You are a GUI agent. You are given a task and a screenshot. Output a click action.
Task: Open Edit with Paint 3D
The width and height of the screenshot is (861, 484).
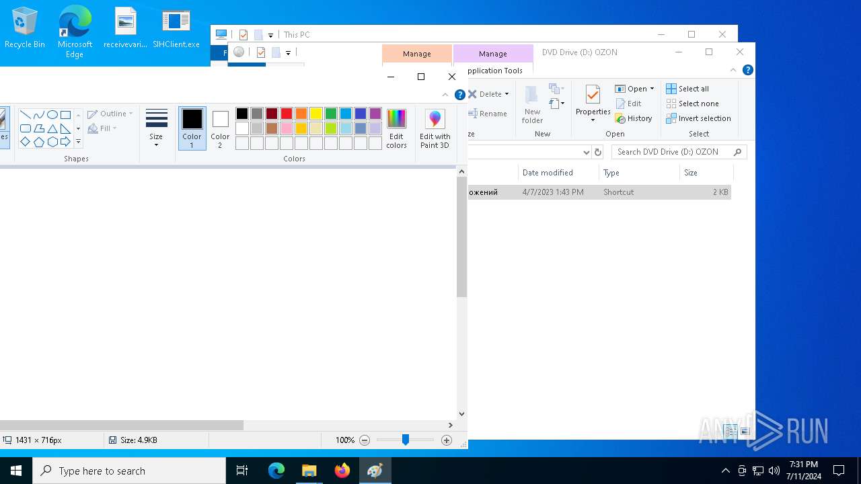click(435, 129)
